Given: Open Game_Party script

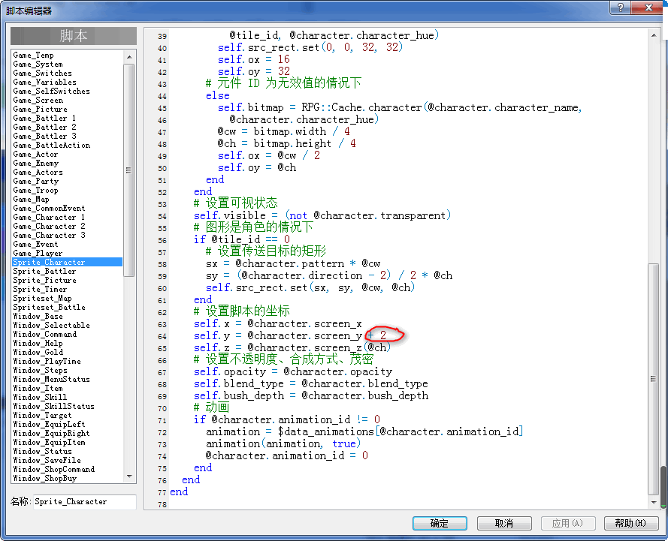Looking at the screenshot, I should point(36,181).
